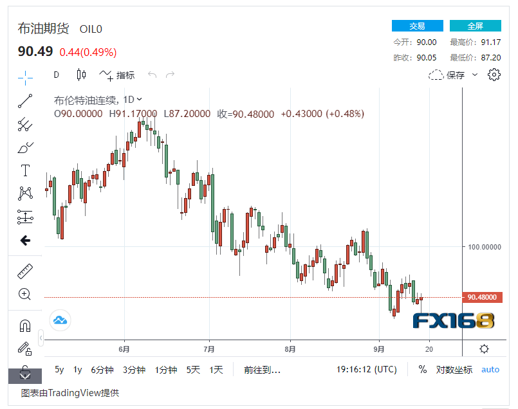This screenshot has width=518, height=409.
Task: Click the cloud icon on the chart
Action: pos(60,320)
